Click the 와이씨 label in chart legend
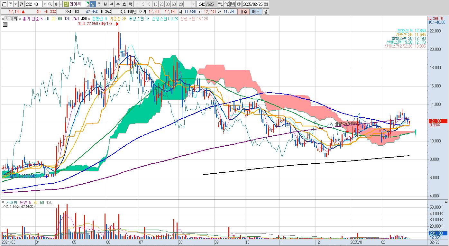 (11, 19)
